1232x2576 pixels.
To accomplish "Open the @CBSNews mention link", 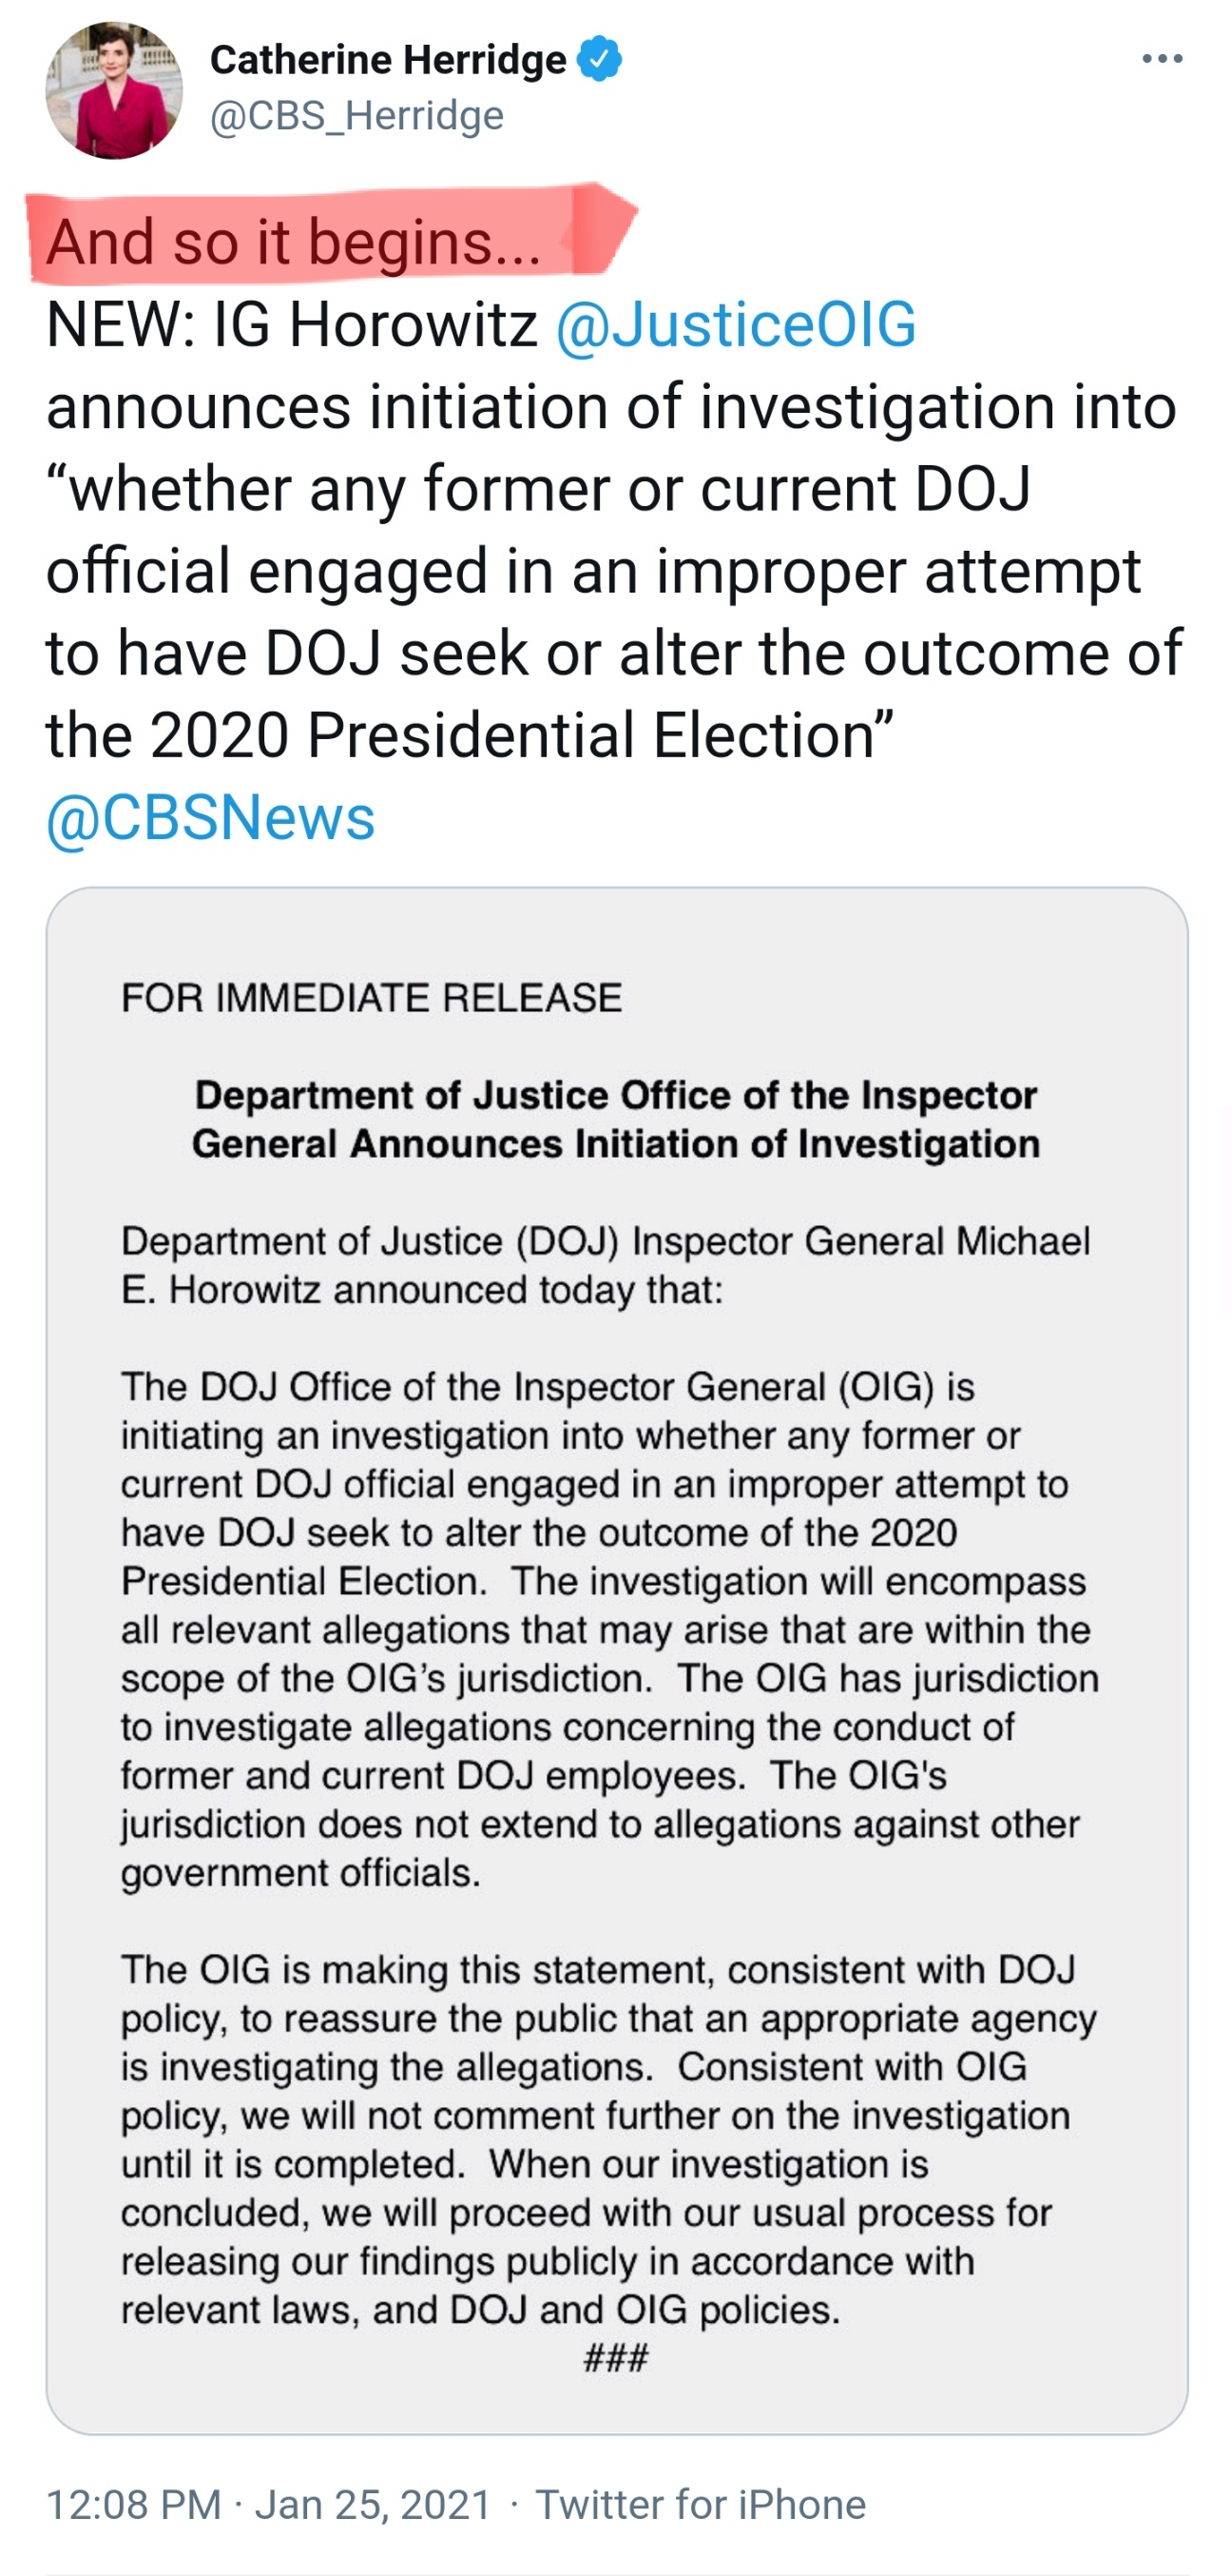I will [x=211, y=818].
